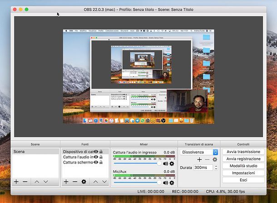Toggle lock on Dispositivo di cattura source
This screenshot has width=277, height=203.
(x=101, y=152)
